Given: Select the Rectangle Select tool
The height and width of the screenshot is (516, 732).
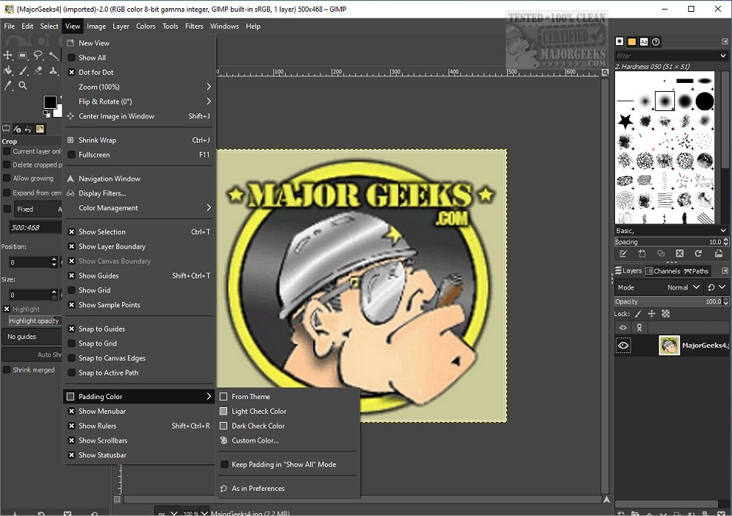Looking at the screenshot, I should [23, 56].
